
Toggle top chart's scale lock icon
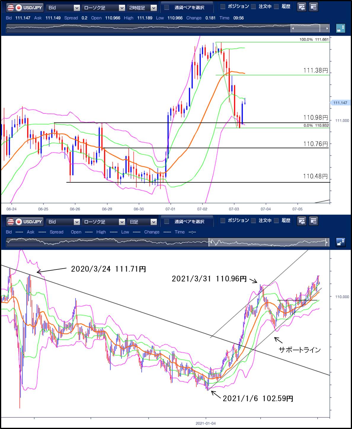point(340,28)
